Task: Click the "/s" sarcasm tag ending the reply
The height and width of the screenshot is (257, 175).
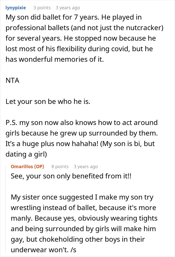Action: pyautogui.click(x=73, y=250)
